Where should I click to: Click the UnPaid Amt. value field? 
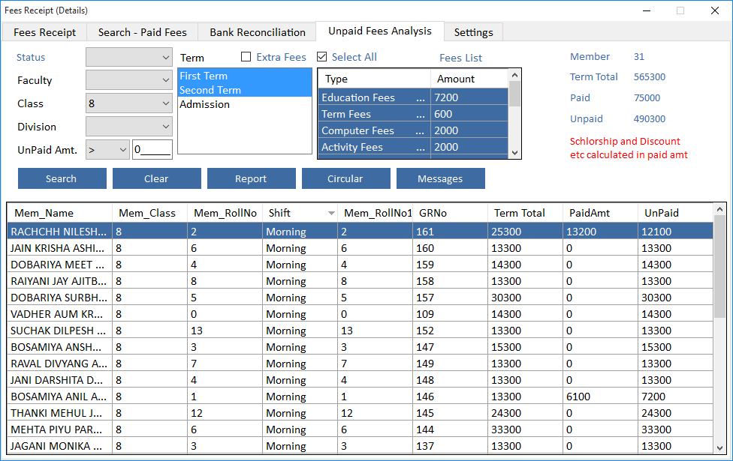(x=152, y=150)
